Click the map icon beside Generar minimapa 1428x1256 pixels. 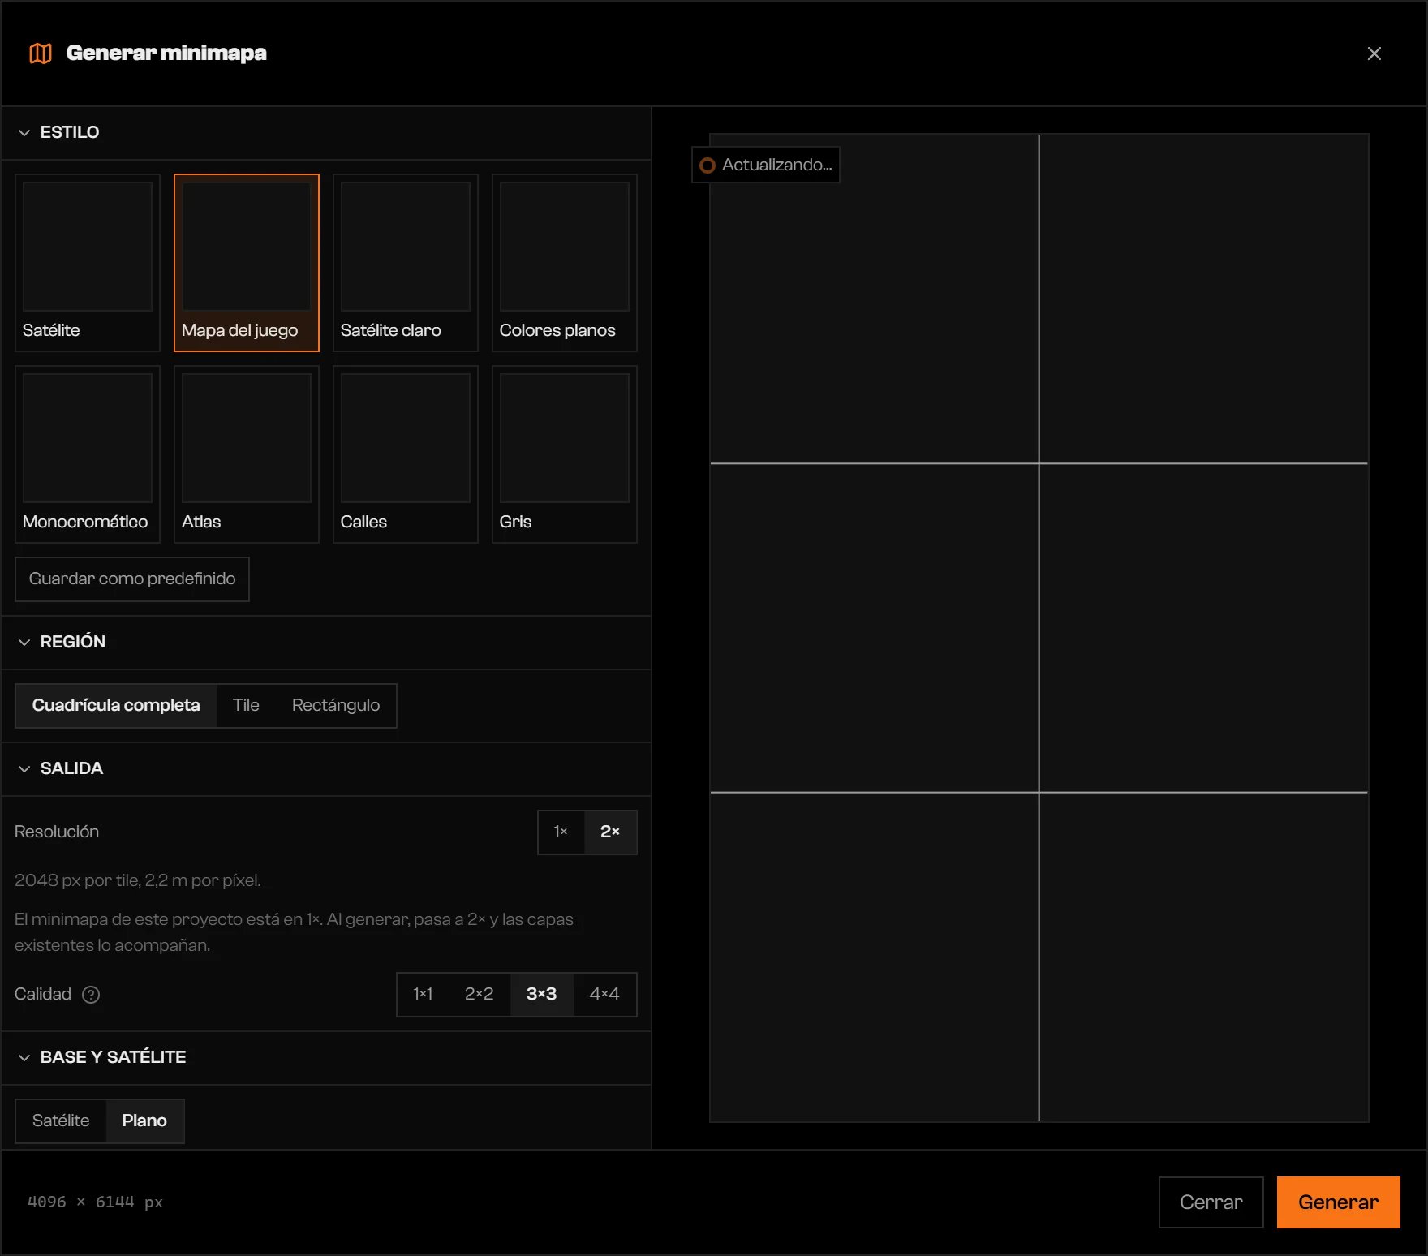click(x=41, y=54)
